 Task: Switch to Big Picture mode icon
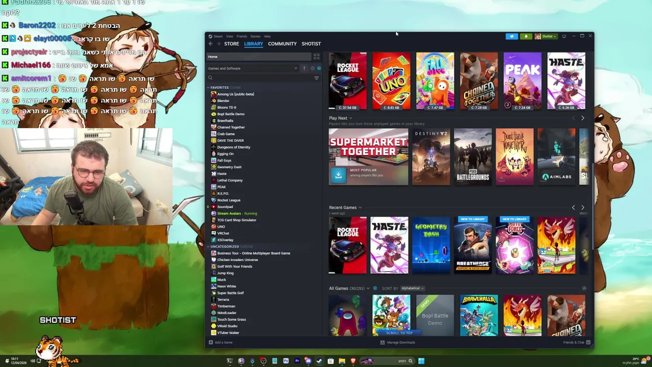coord(564,36)
